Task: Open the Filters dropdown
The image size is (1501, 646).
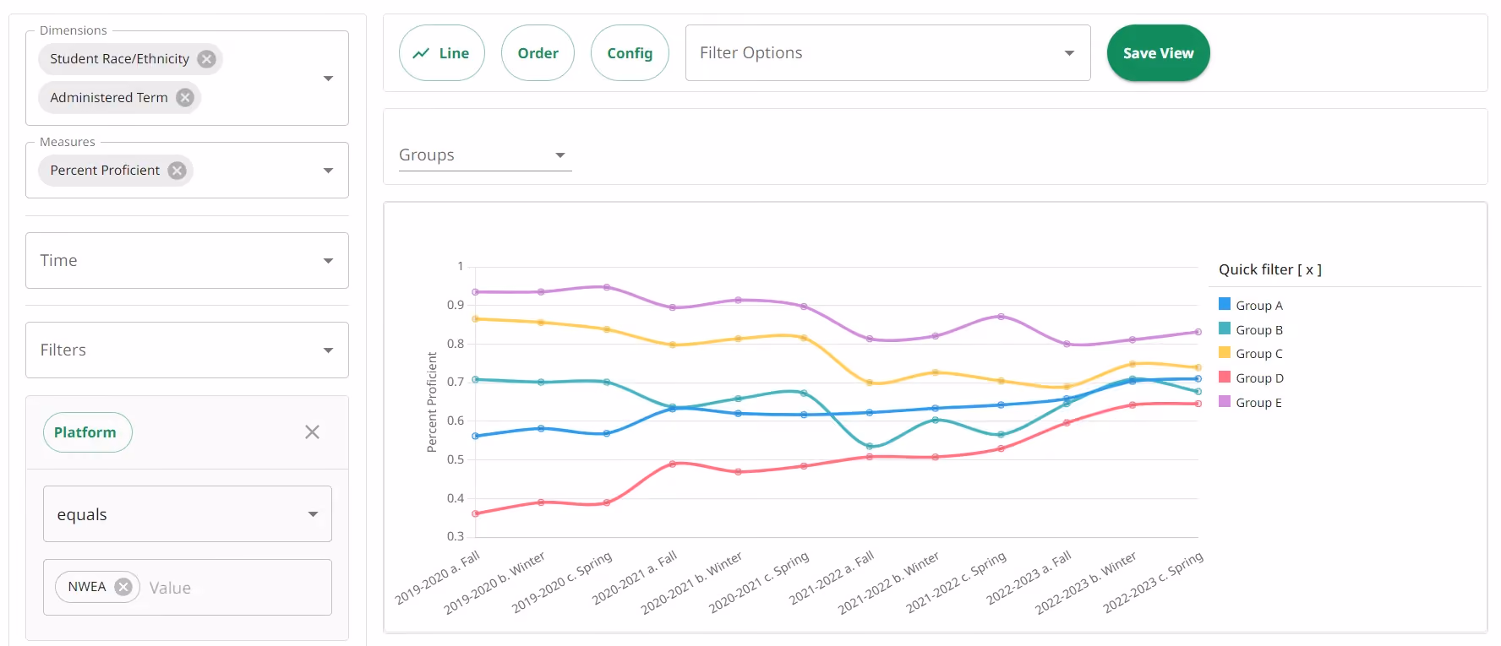Action: [x=187, y=350]
